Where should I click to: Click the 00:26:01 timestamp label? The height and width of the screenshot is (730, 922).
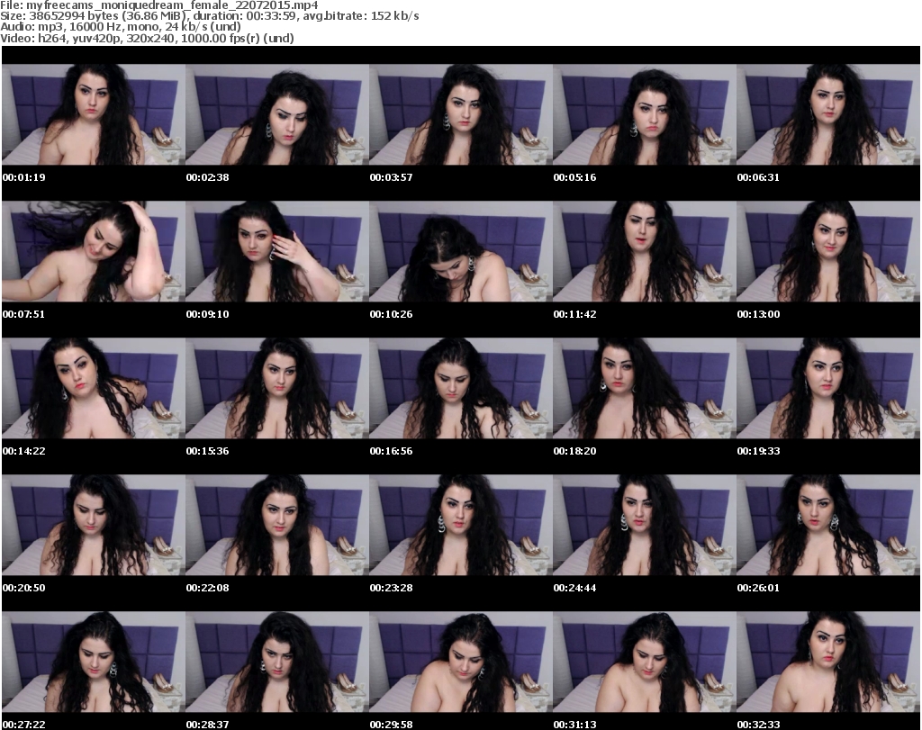tap(758, 588)
